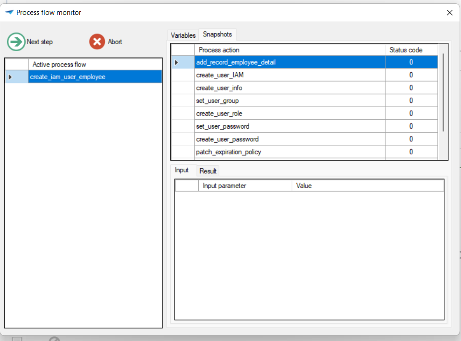The image size is (461, 341).
Task: Select the create_user_role action
Action: coord(290,114)
